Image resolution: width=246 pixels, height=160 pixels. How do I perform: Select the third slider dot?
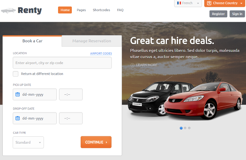tap(189, 128)
